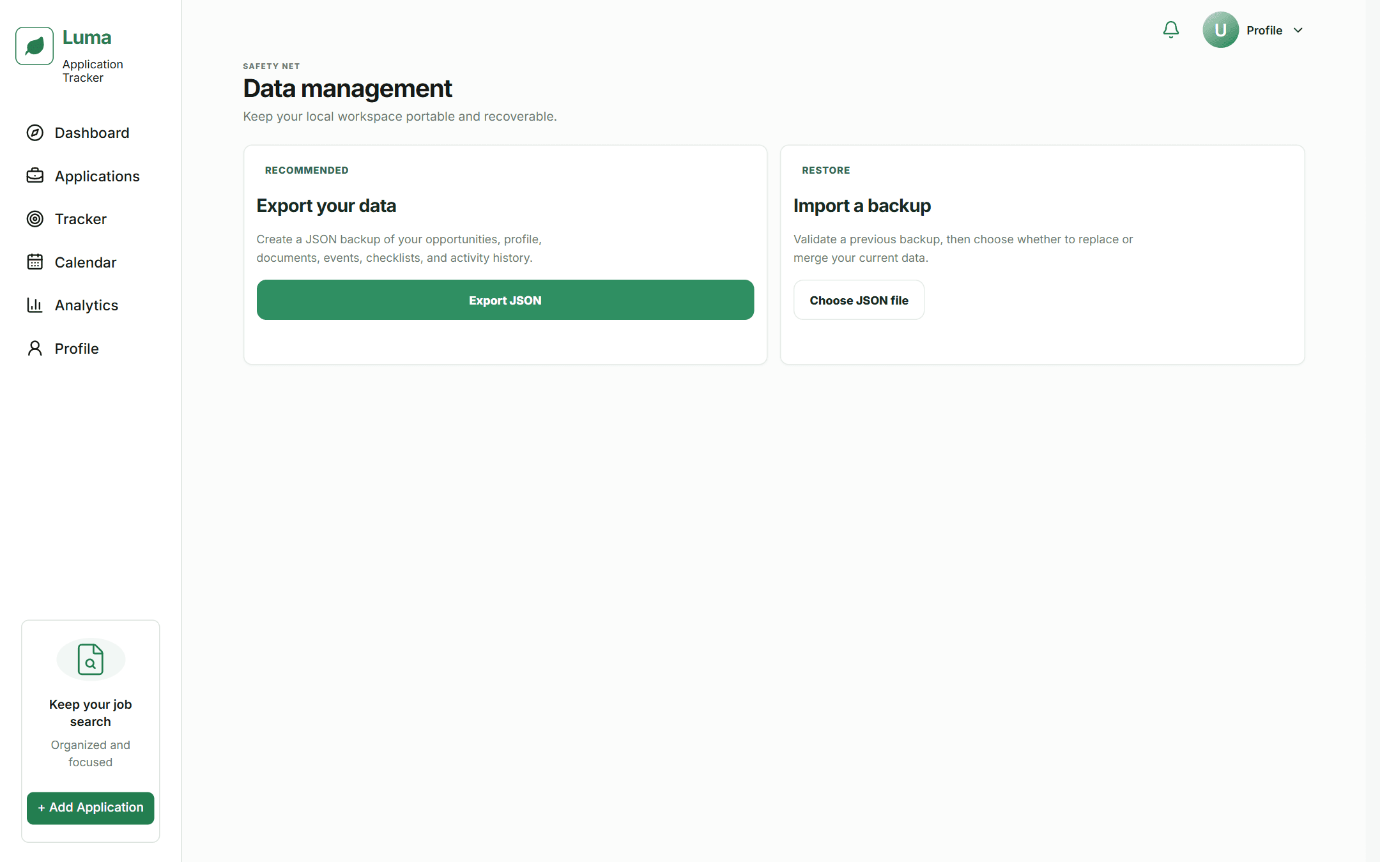Click the Luma leaf logo icon
Image resolution: width=1380 pixels, height=862 pixels.
(x=34, y=46)
